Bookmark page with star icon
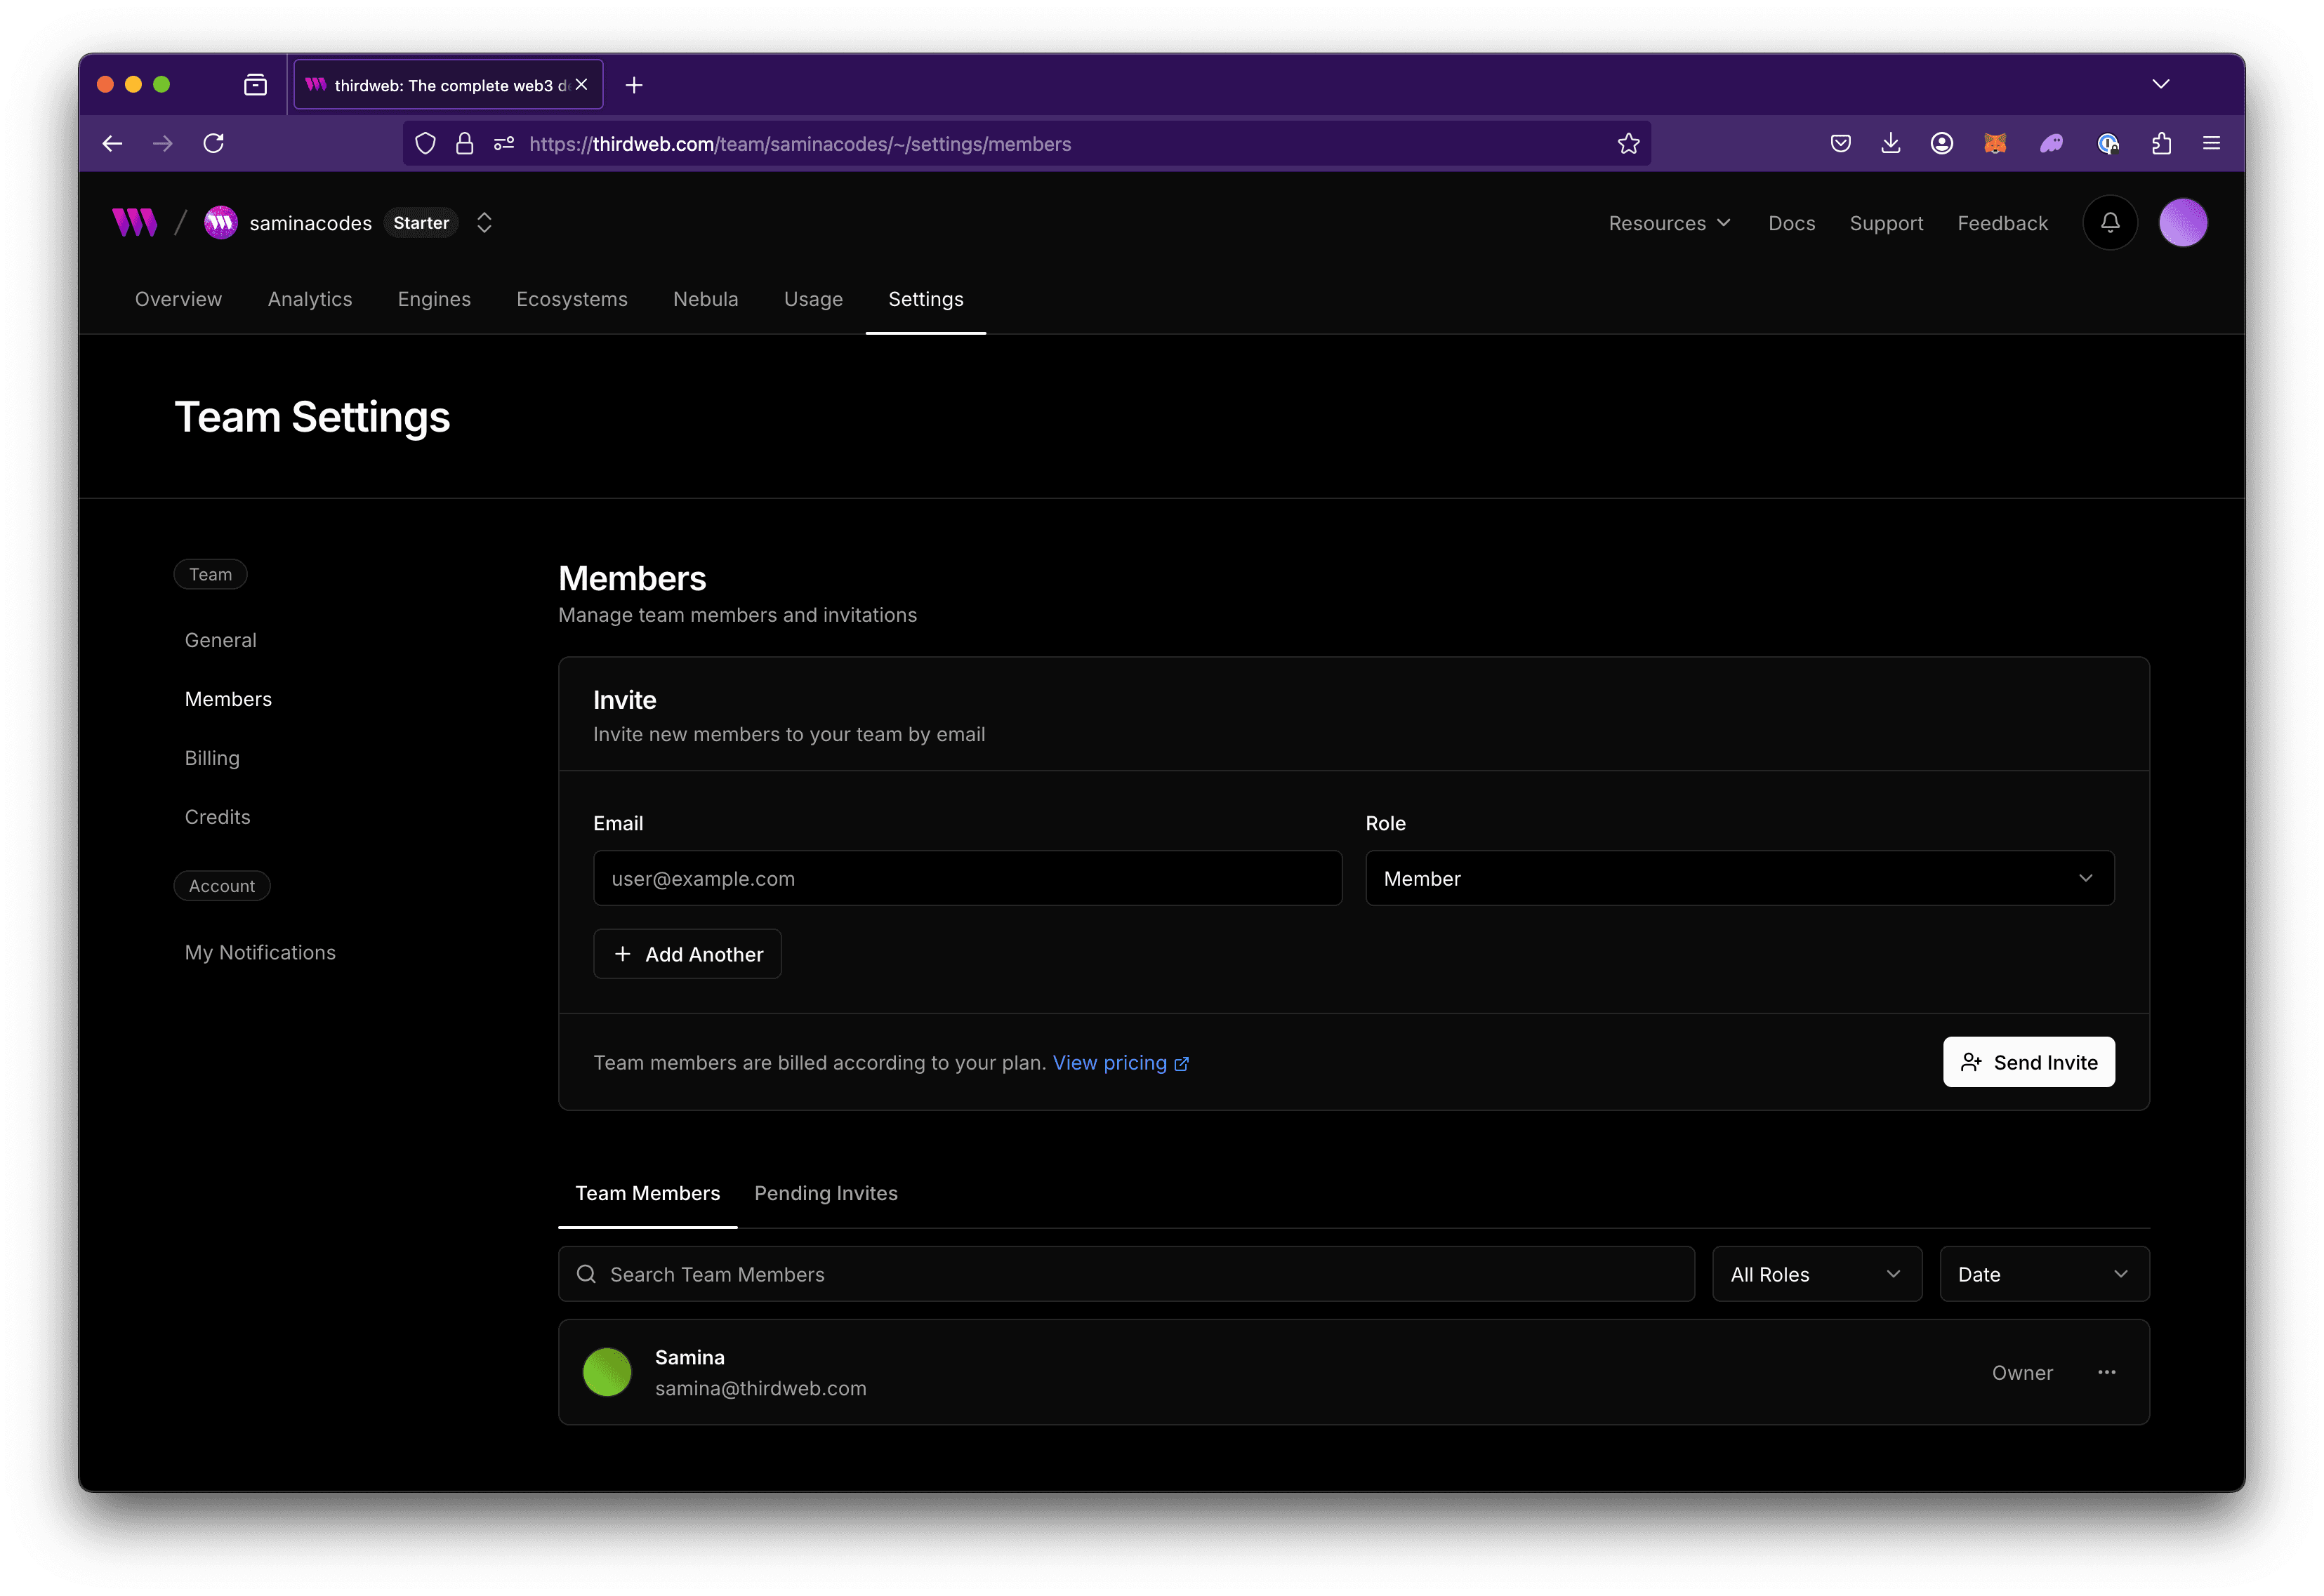The height and width of the screenshot is (1596, 2324). pos(1628,144)
